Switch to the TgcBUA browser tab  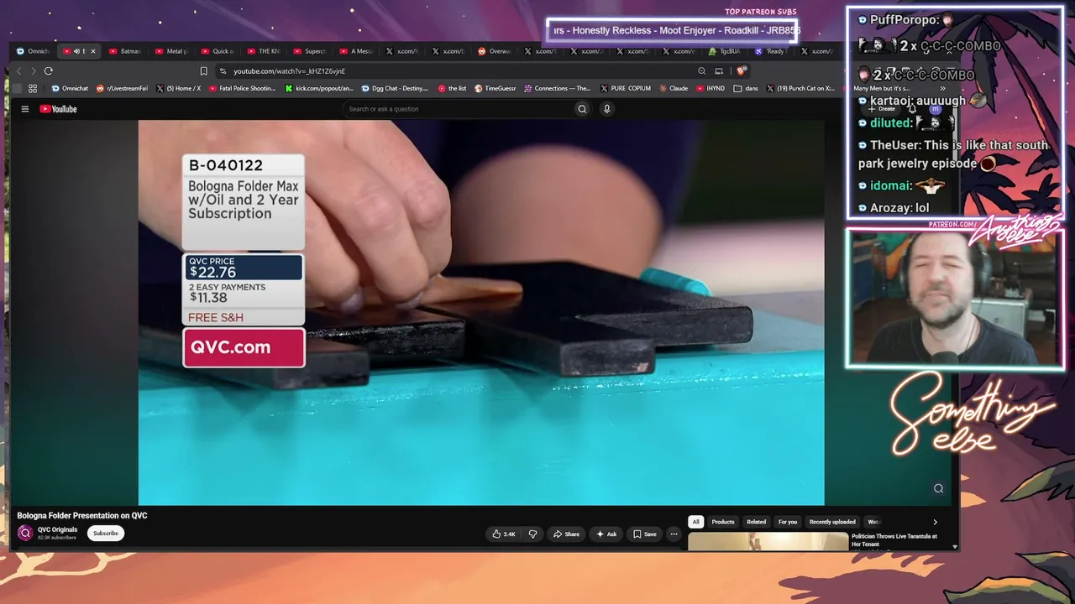(x=725, y=51)
